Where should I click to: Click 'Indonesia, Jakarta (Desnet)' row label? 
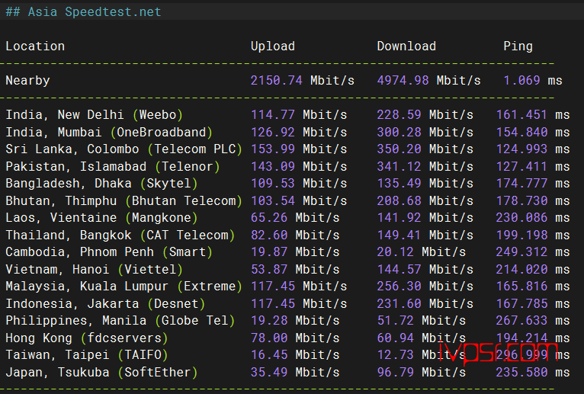tap(105, 304)
